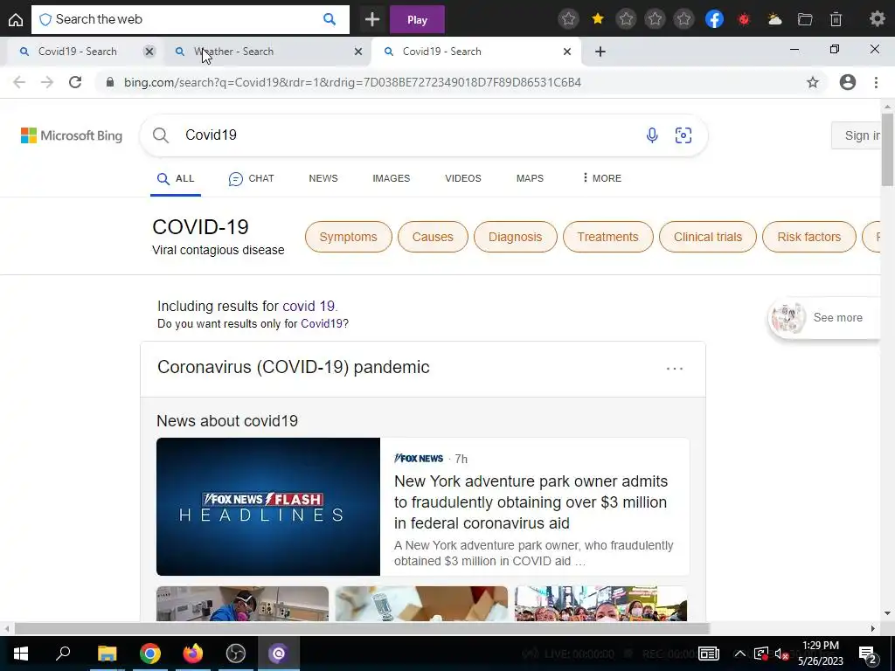895x671 pixels.
Task: Go back using the browser back arrow
Action: (x=19, y=82)
